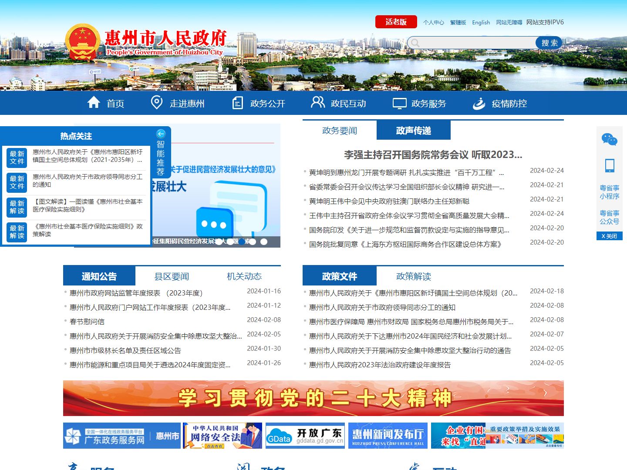Open 首页 in the navigation bar

click(x=115, y=104)
